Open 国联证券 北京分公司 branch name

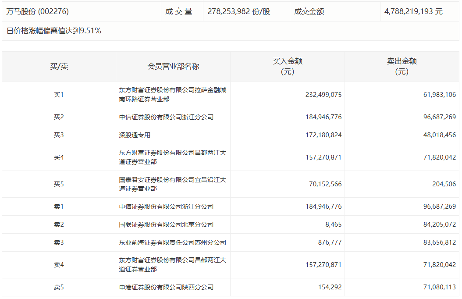(166, 224)
